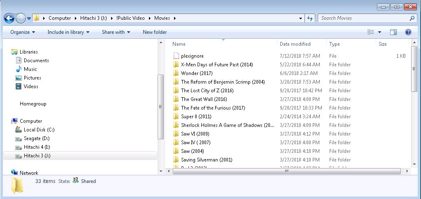Click the Computer monitor icon in sidebar
This screenshot has width=421, height=199.
[x=14, y=121]
